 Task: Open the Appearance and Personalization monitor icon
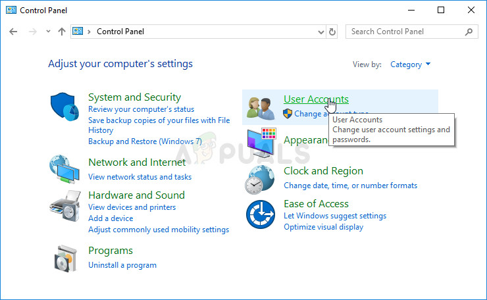point(261,143)
